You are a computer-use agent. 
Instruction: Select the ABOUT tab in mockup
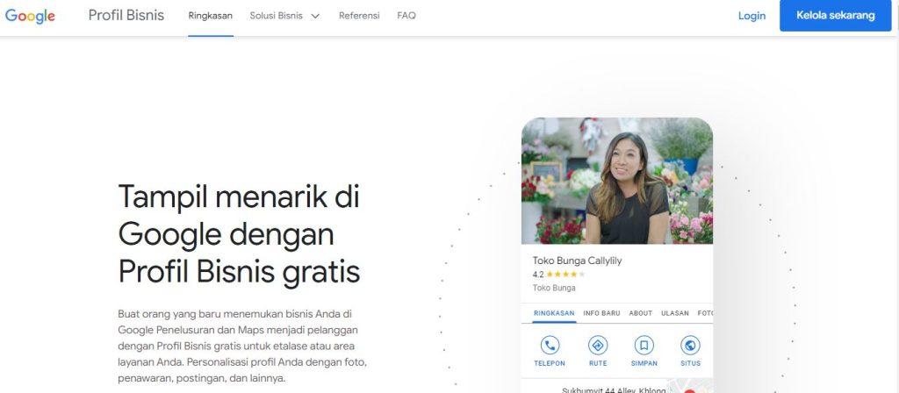pyautogui.click(x=640, y=313)
